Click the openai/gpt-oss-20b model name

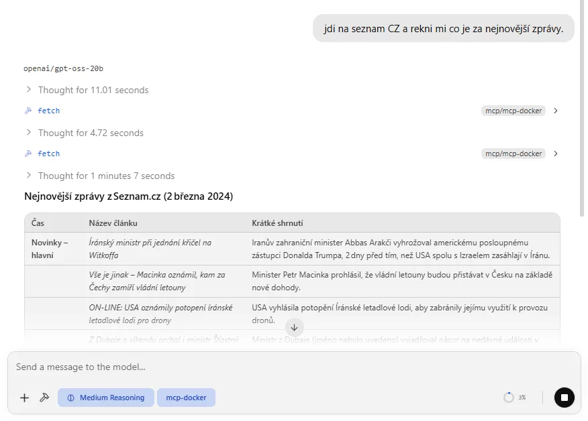click(x=63, y=68)
